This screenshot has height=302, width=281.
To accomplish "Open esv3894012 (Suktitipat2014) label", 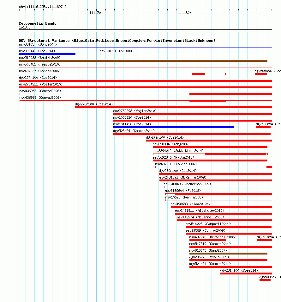I will (x=178, y=151).
